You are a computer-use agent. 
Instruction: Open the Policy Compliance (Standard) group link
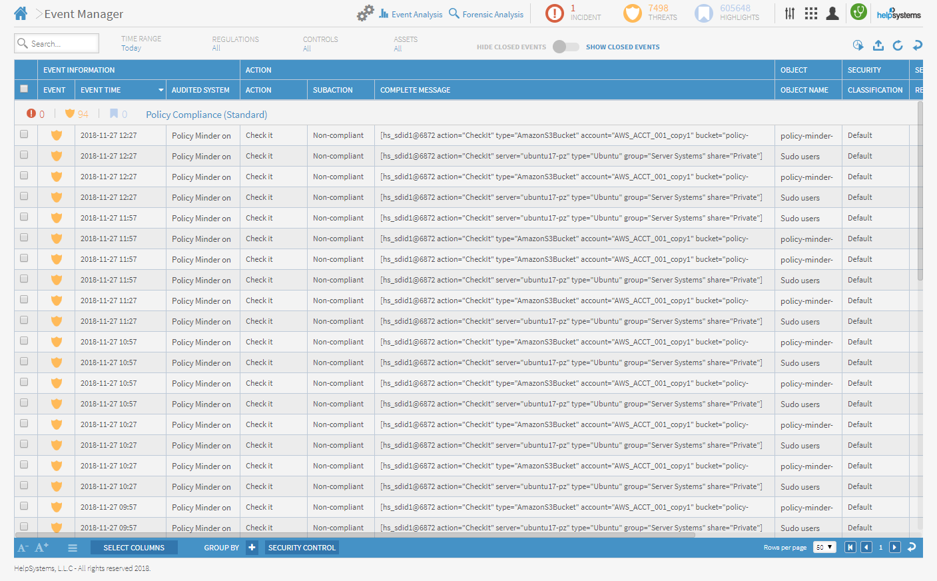206,115
